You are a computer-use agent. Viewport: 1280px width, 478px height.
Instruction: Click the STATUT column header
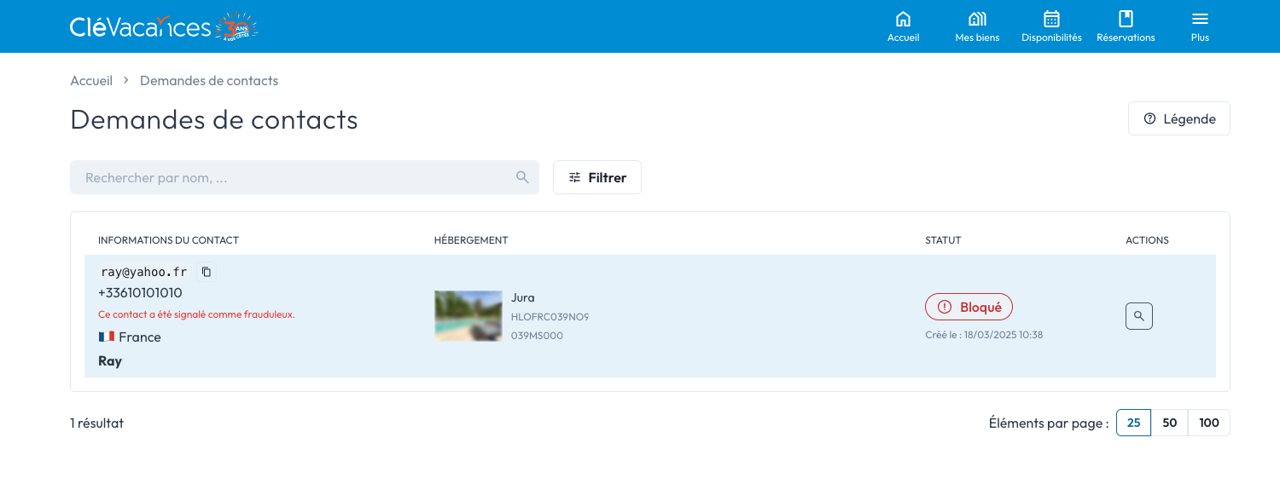click(x=943, y=240)
